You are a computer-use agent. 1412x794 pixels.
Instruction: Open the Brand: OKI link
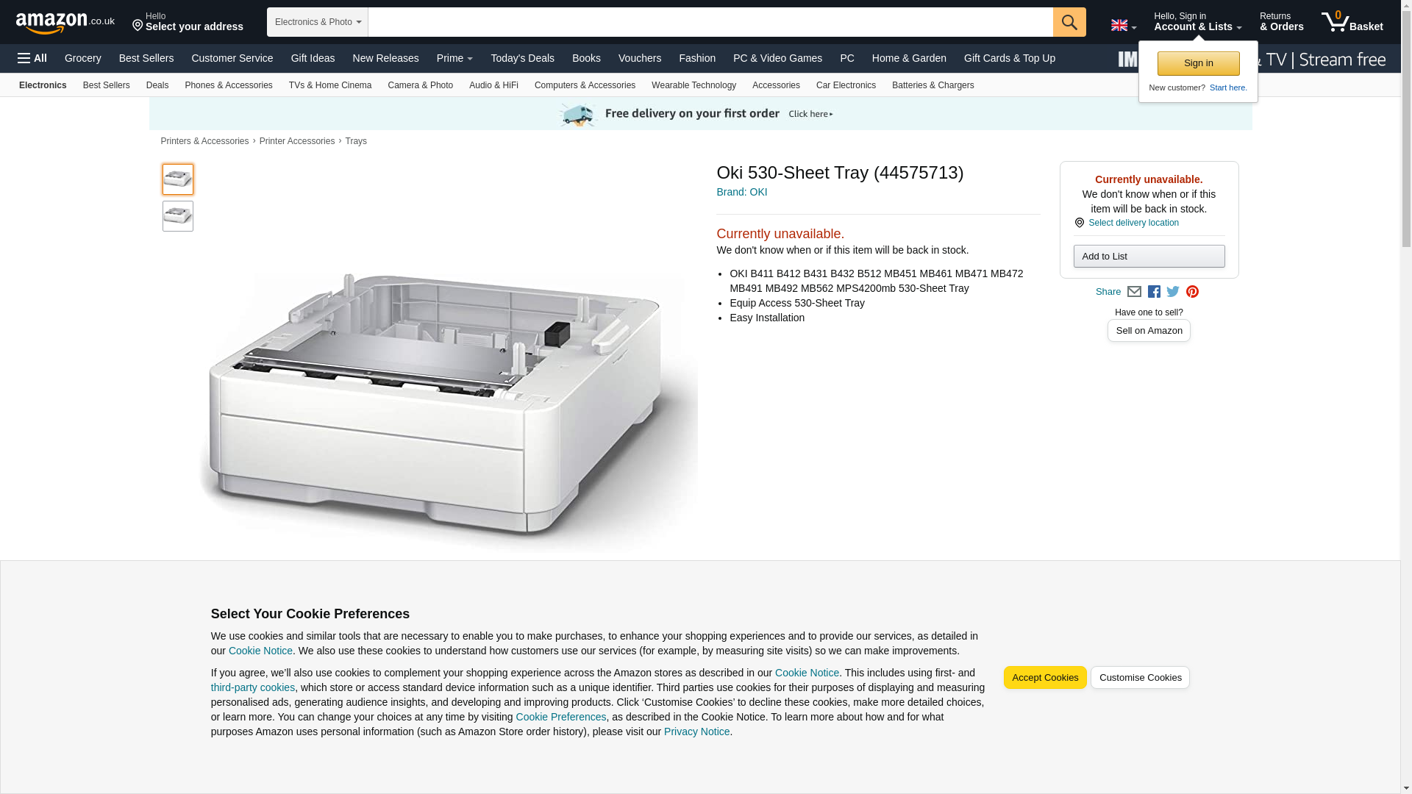click(741, 192)
